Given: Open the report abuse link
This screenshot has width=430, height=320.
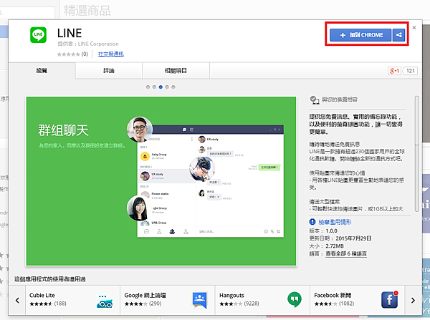Looking at the screenshot, I should pyautogui.click(x=335, y=222).
